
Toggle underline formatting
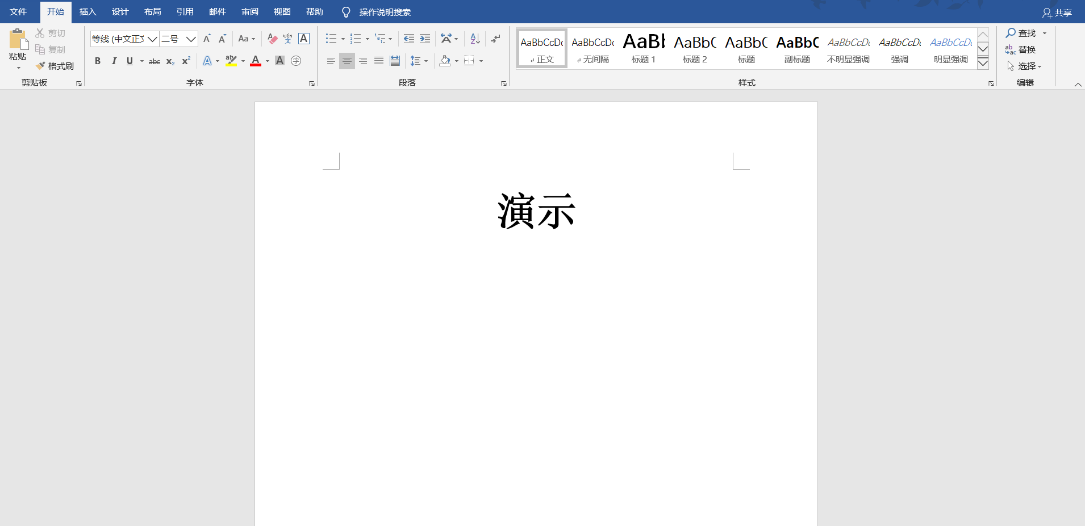pos(130,61)
